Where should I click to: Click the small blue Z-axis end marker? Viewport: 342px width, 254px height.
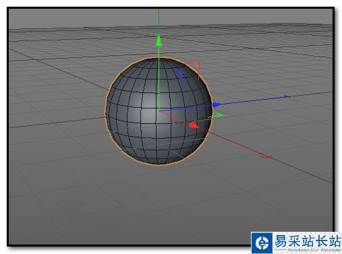287,96
